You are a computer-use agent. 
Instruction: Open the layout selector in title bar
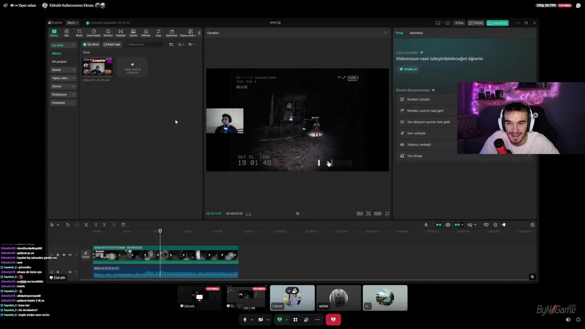pyautogui.click(x=439, y=23)
